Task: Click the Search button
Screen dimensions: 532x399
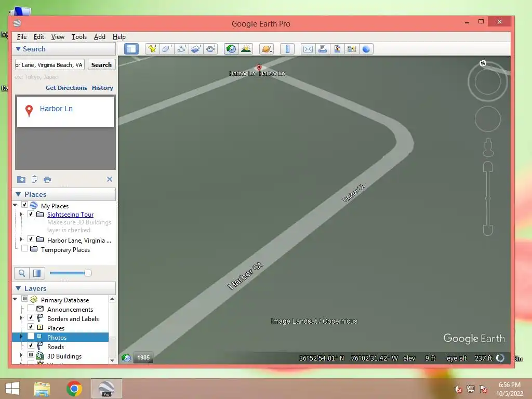Action: point(101,65)
